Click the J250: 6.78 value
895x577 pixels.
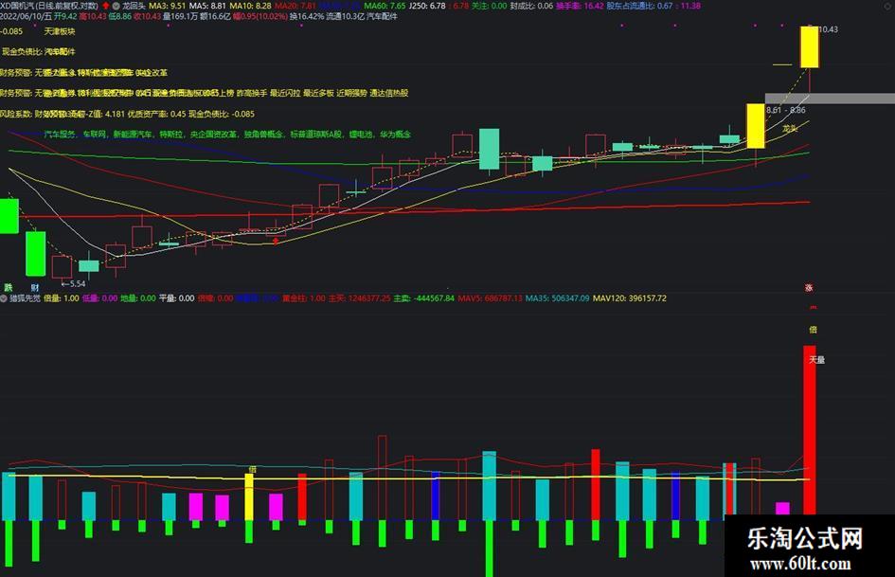pos(427,6)
